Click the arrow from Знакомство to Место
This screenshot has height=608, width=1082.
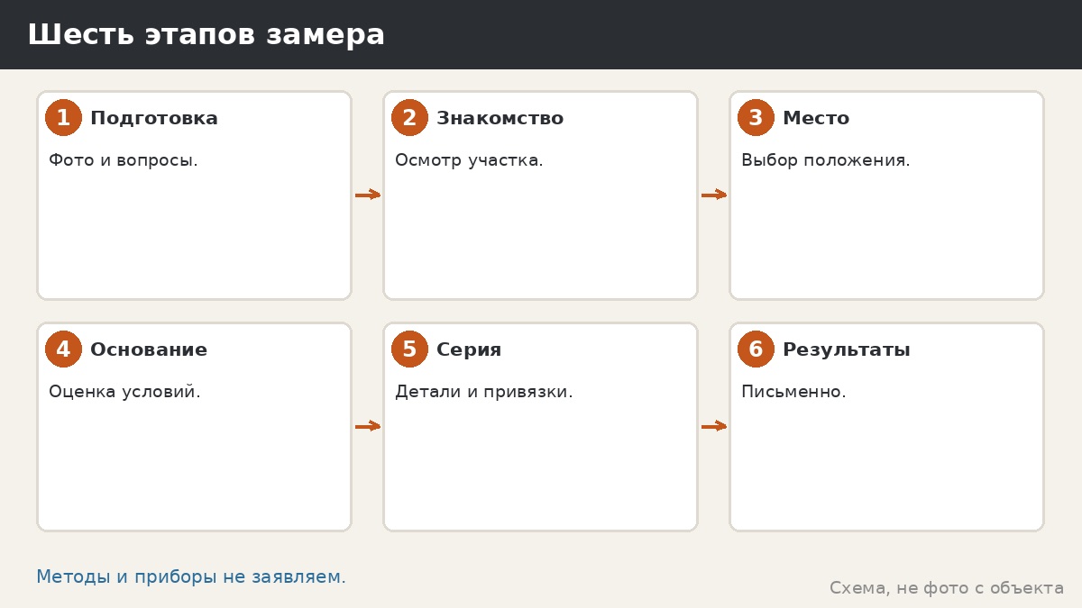coord(714,195)
